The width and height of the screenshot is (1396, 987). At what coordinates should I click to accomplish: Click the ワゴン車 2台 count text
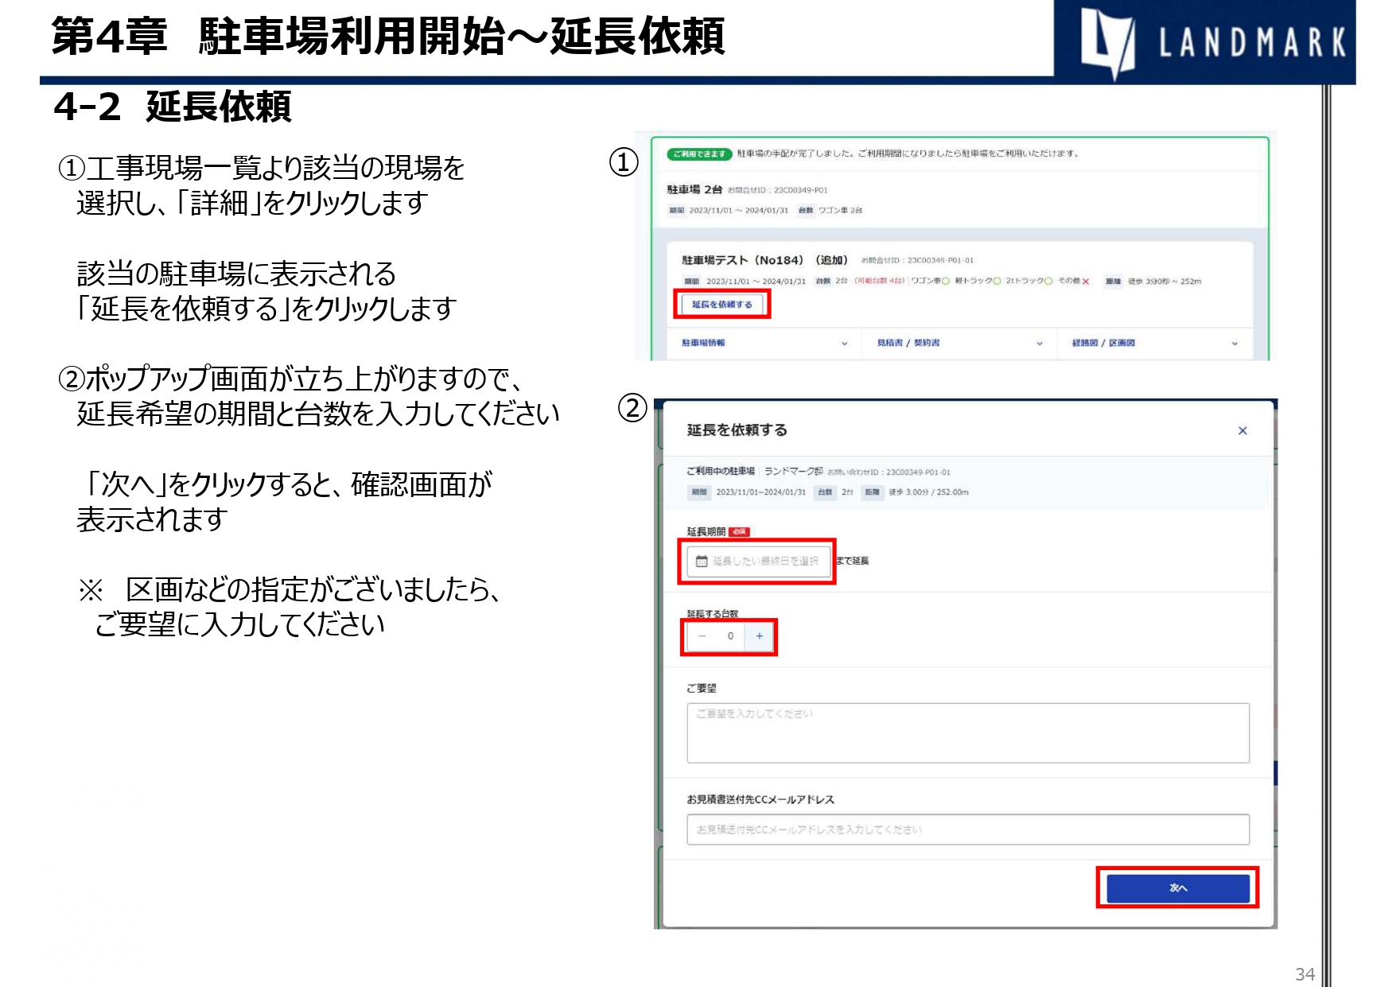pyautogui.click(x=840, y=211)
